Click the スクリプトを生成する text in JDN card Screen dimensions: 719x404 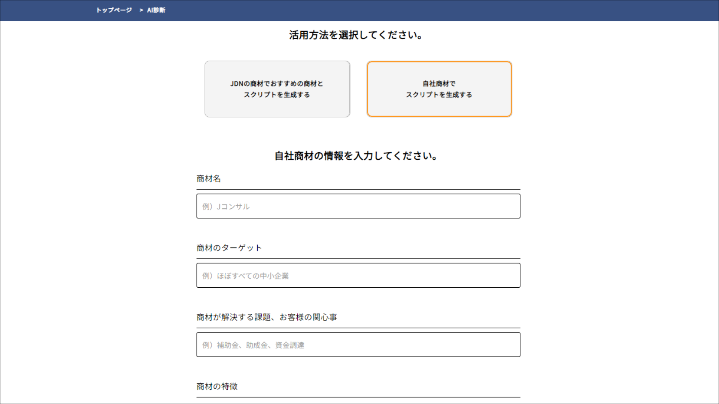(277, 95)
